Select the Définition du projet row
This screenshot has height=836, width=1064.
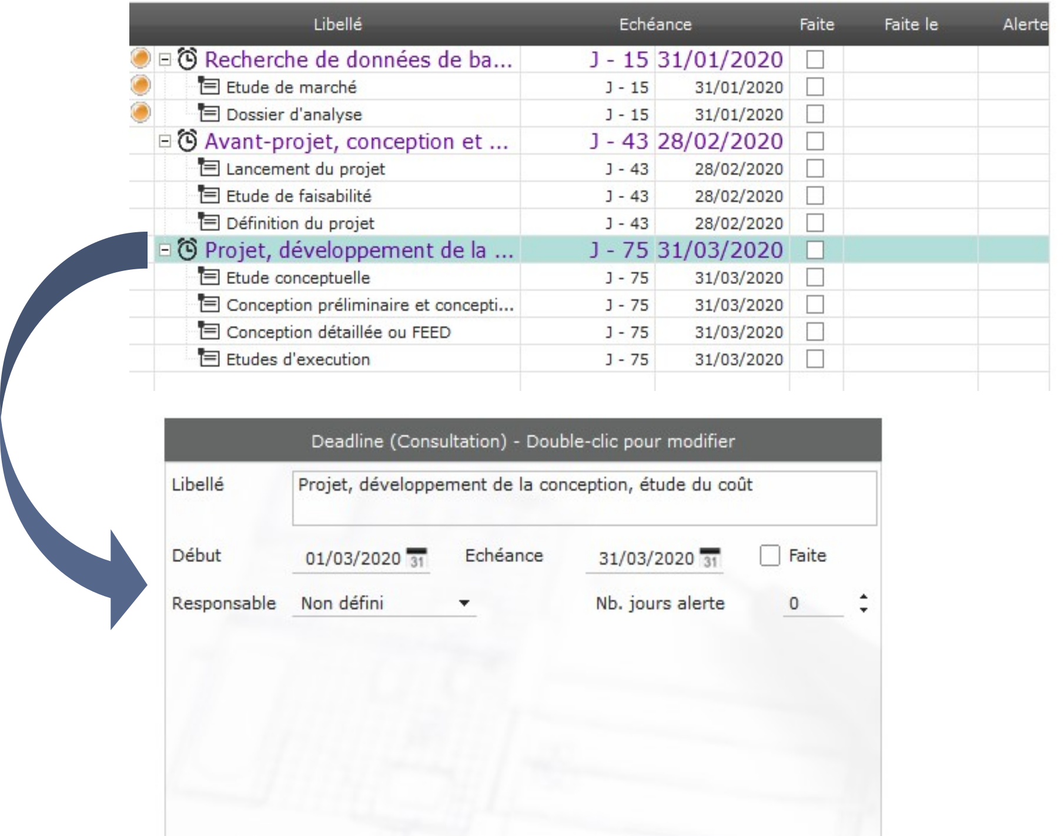tap(300, 223)
